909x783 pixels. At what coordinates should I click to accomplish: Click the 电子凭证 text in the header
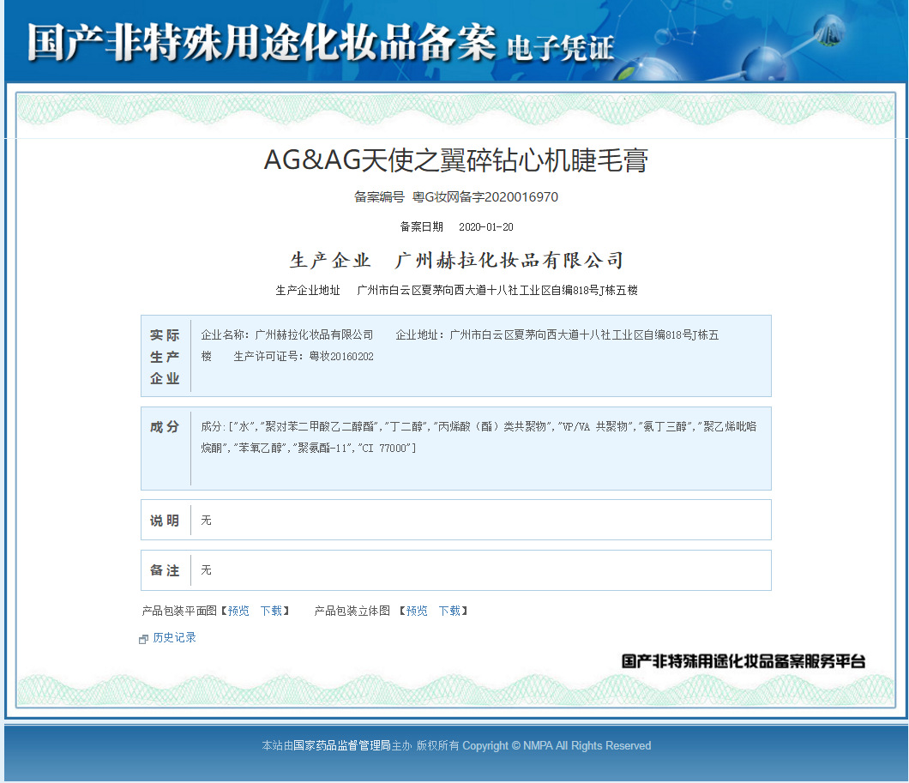coord(560,48)
